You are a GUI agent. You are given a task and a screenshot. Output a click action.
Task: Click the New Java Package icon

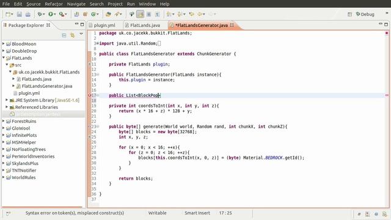(x=85, y=14)
